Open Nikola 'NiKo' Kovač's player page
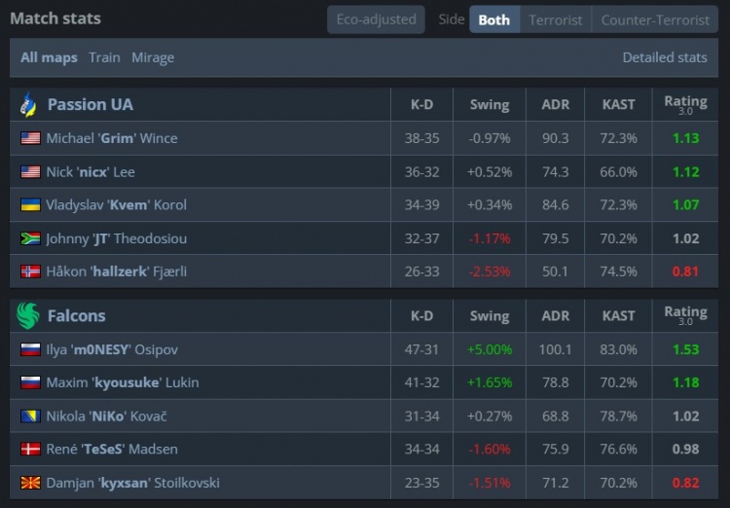This screenshot has height=508, width=730. click(x=107, y=417)
